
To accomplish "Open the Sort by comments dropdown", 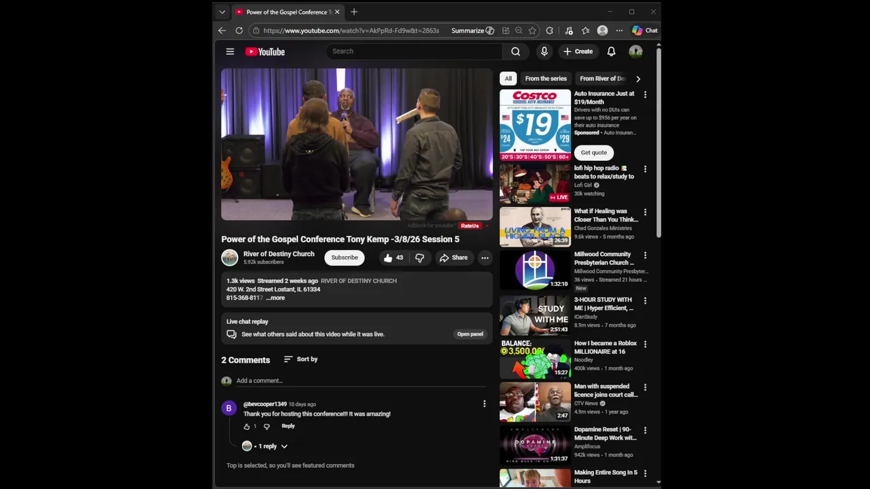I will click(x=300, y=359).
